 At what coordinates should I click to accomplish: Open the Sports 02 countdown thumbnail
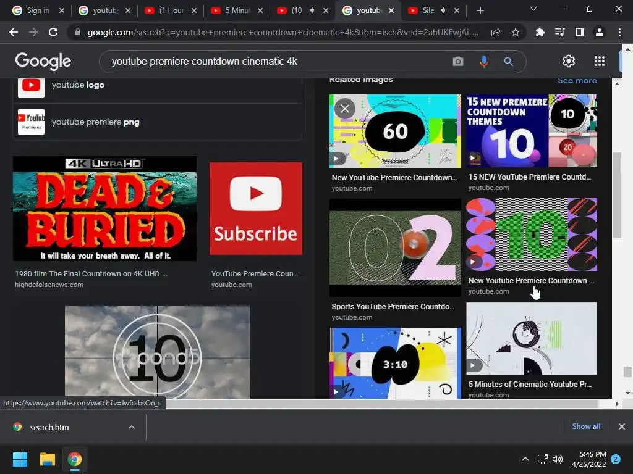point(395,248)
